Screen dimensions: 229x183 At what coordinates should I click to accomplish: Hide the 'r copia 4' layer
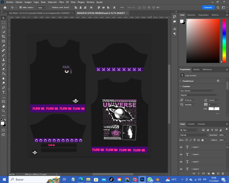181,154
